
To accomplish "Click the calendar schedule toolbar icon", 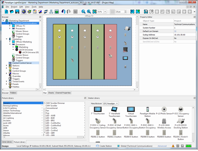I will [35, 12].
